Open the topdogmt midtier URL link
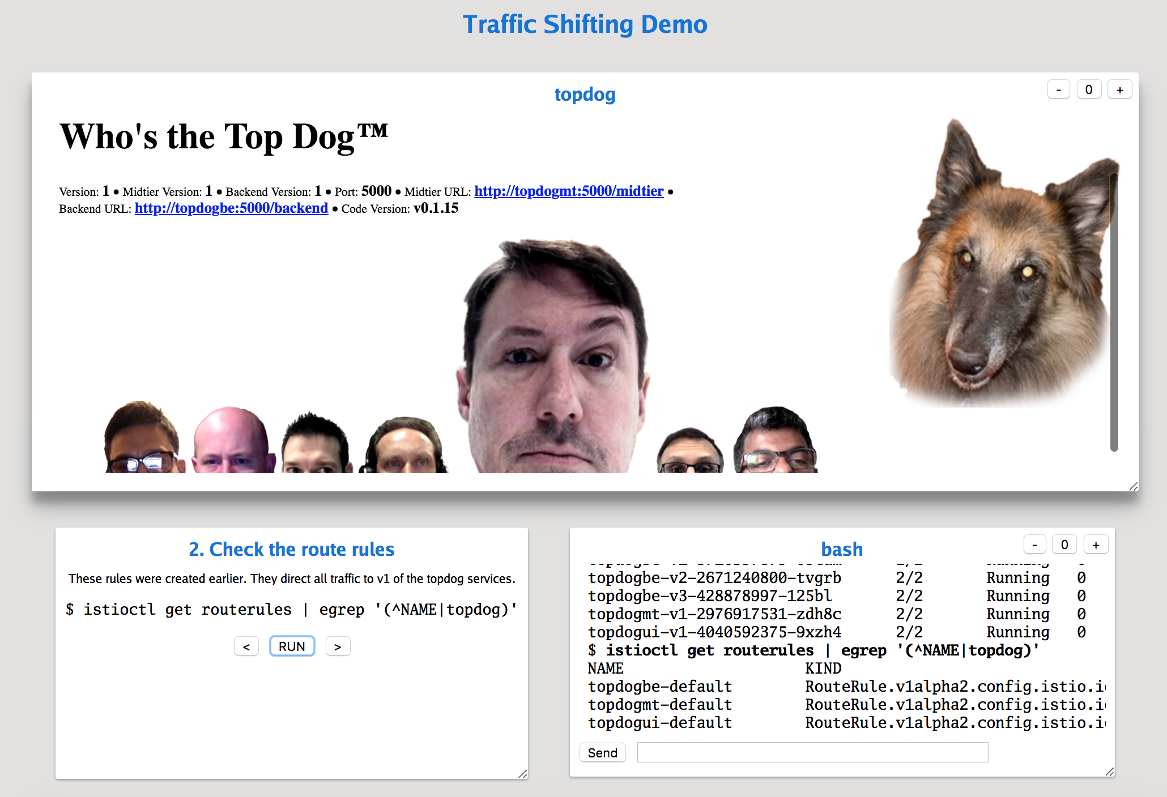The image size is (1167, 797). point(569,191)
